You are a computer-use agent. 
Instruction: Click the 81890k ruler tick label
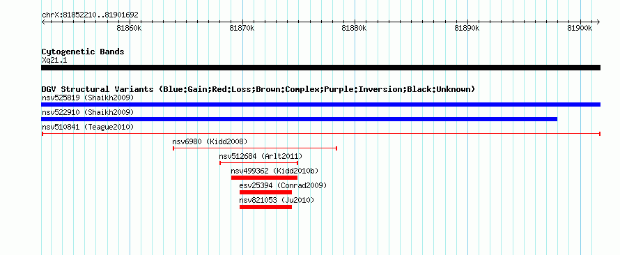(x=467, y=28)
